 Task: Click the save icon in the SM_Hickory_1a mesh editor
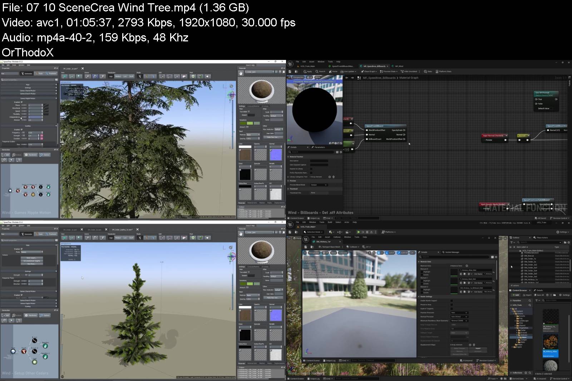point(305,247)
